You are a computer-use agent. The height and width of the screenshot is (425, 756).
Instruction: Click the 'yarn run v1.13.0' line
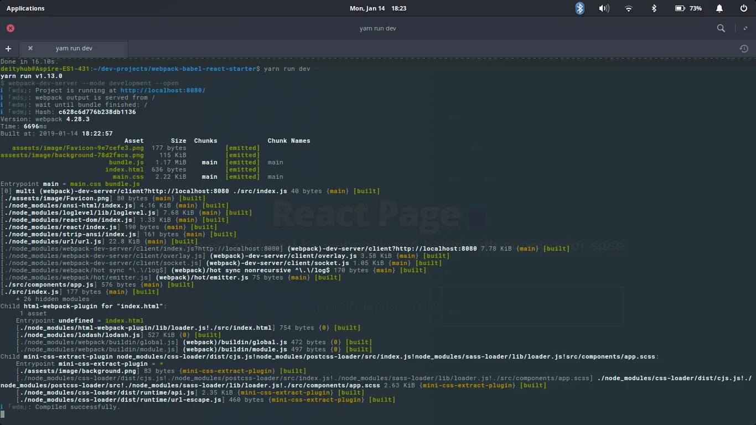point(32,76)
